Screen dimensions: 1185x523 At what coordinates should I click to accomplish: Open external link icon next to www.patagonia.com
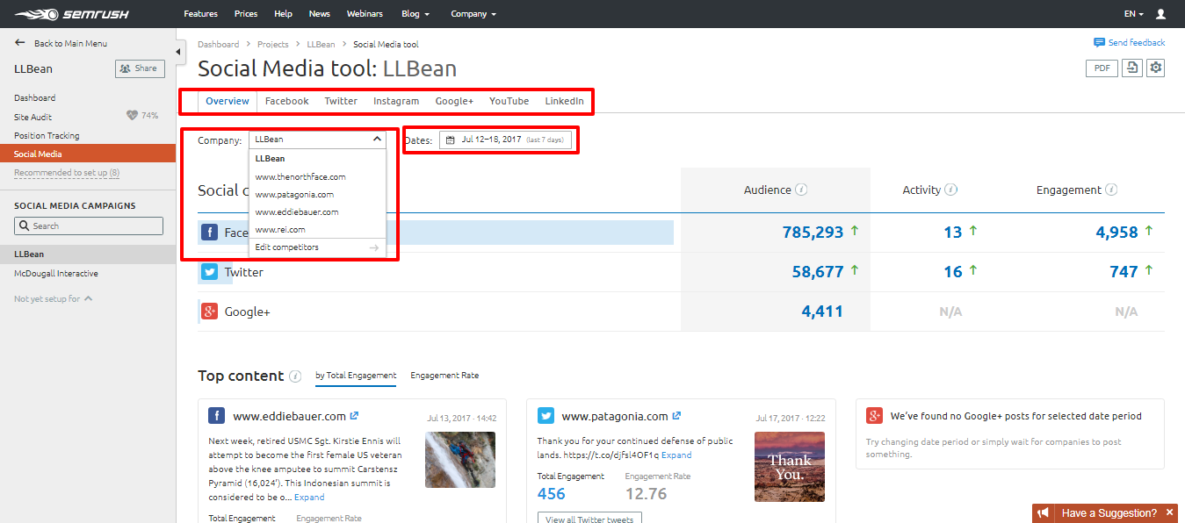pos(677,416)
